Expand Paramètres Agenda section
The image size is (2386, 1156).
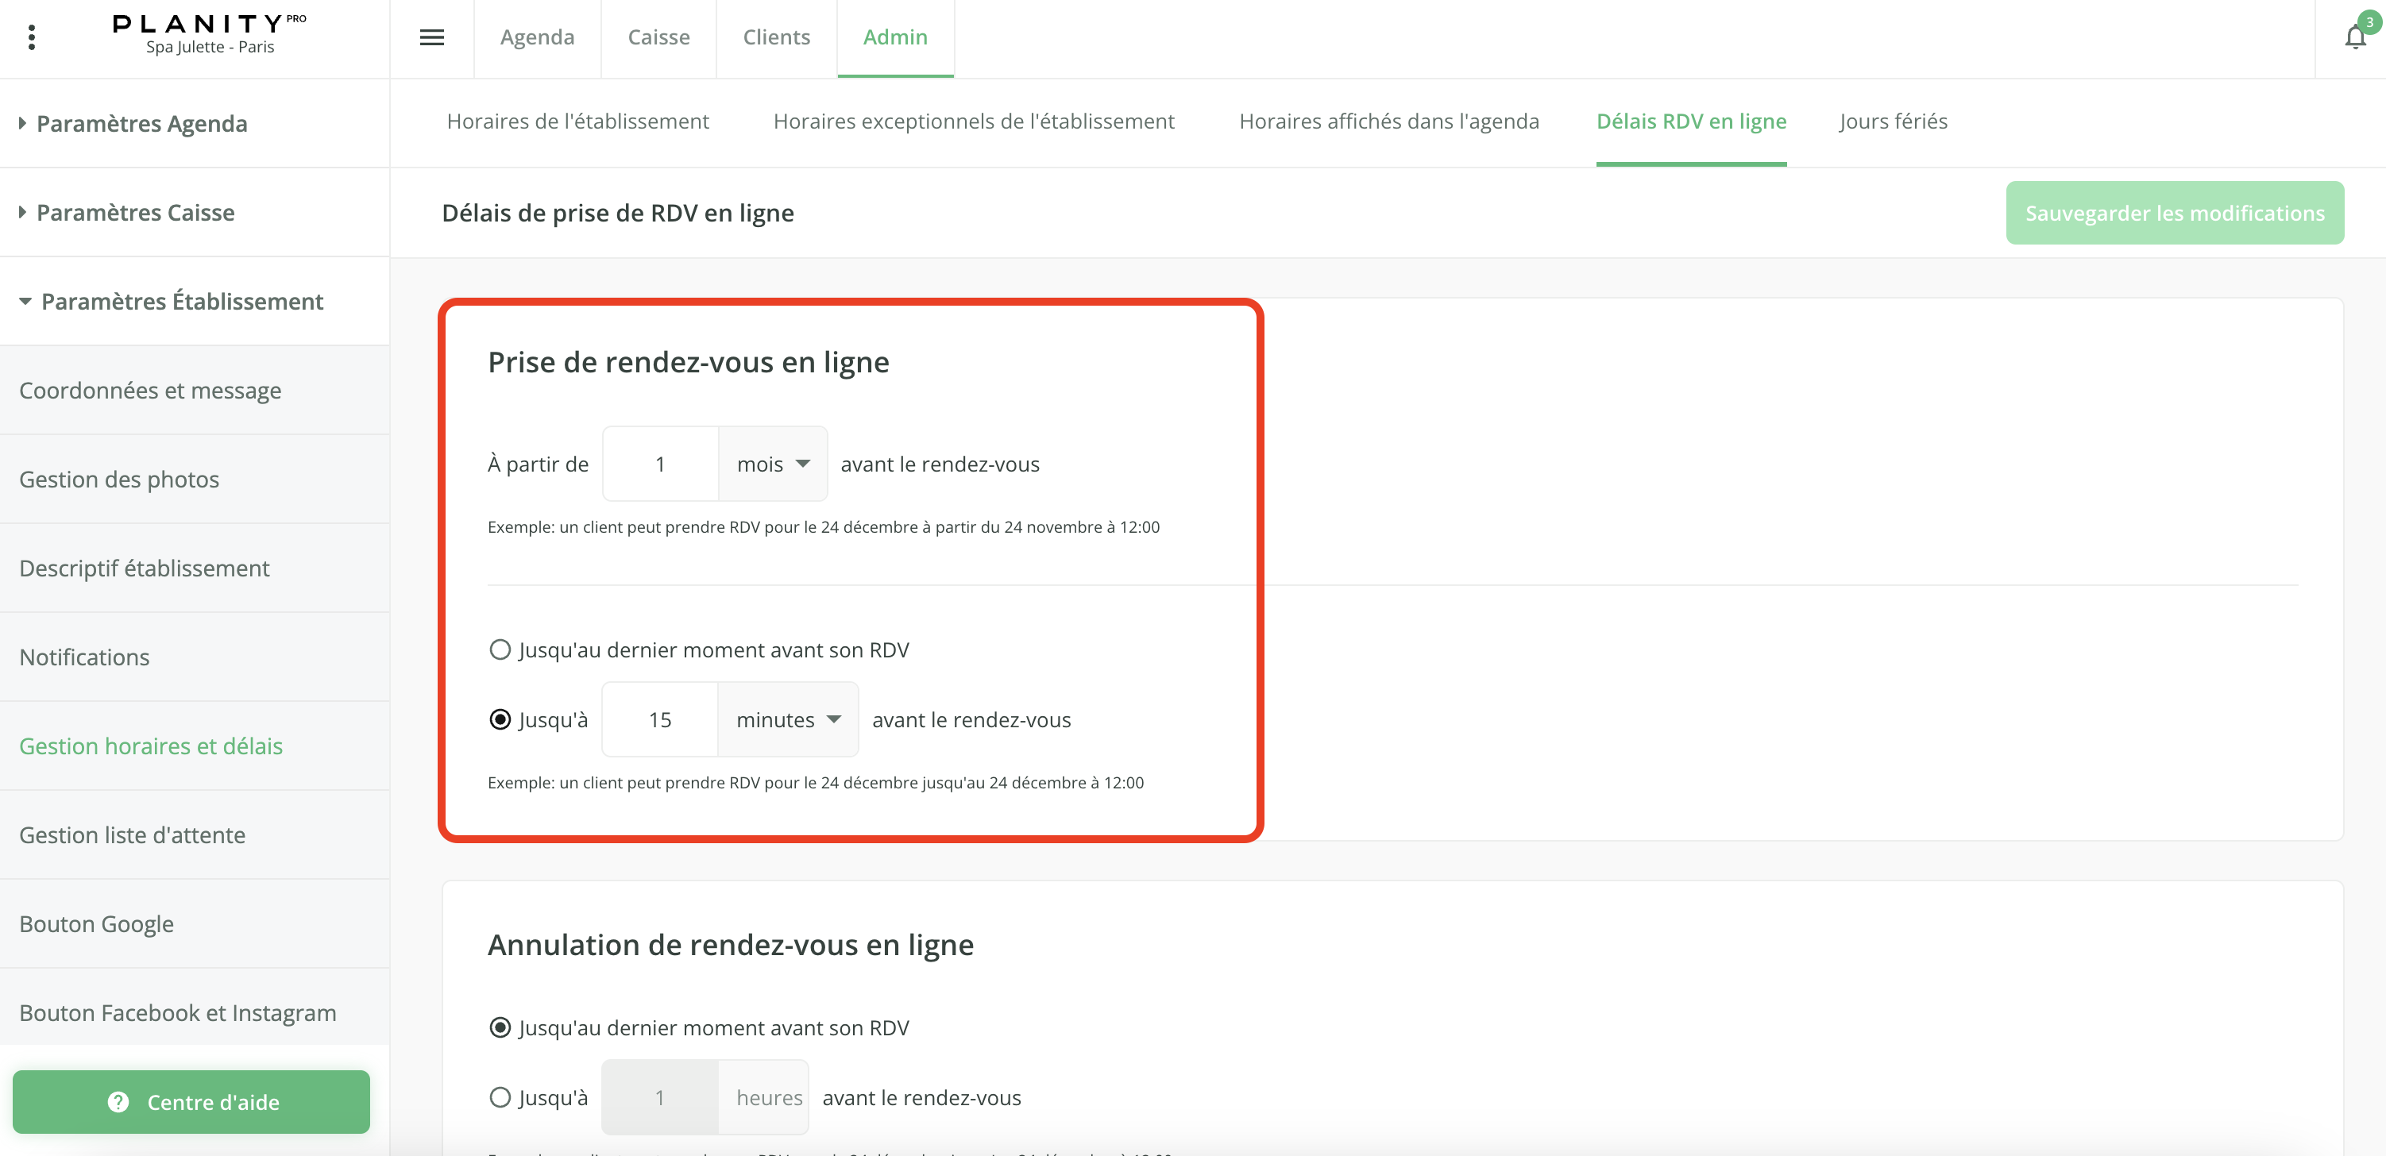point(141,123)
